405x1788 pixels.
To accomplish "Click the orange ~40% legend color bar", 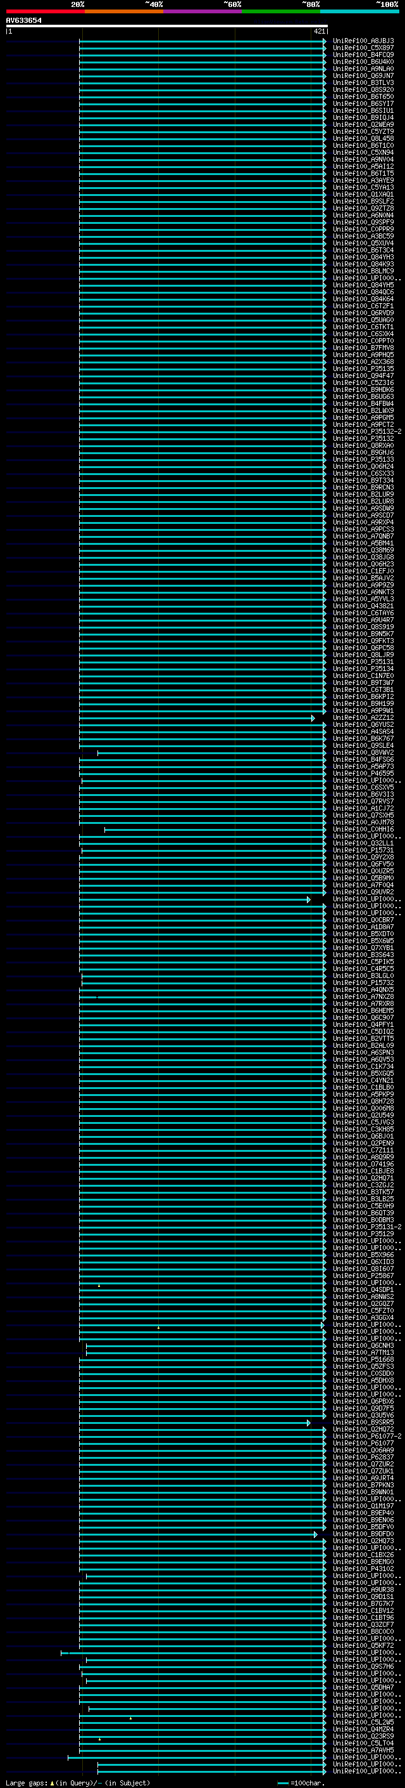I will pyautogui.click(x=124, y=12).
